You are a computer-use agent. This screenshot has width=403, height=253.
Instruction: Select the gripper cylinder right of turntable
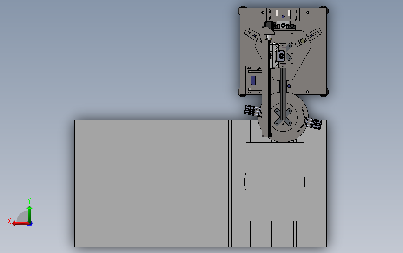313,123
